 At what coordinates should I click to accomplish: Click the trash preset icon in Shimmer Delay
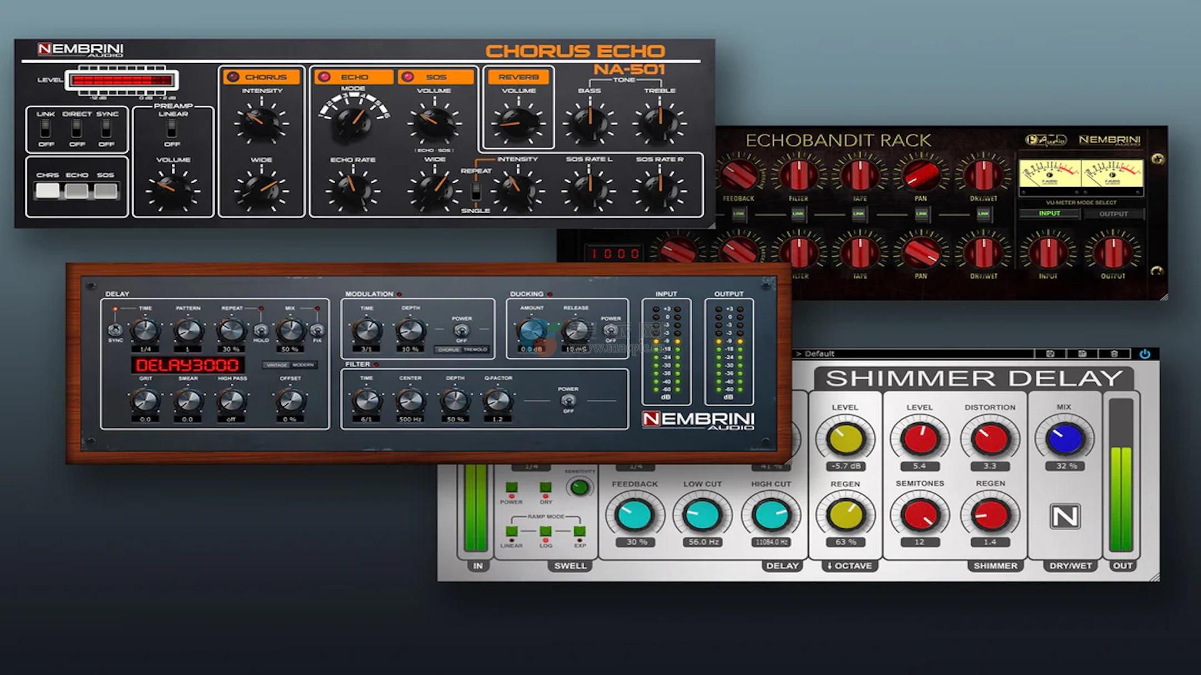pos(1114,354)
